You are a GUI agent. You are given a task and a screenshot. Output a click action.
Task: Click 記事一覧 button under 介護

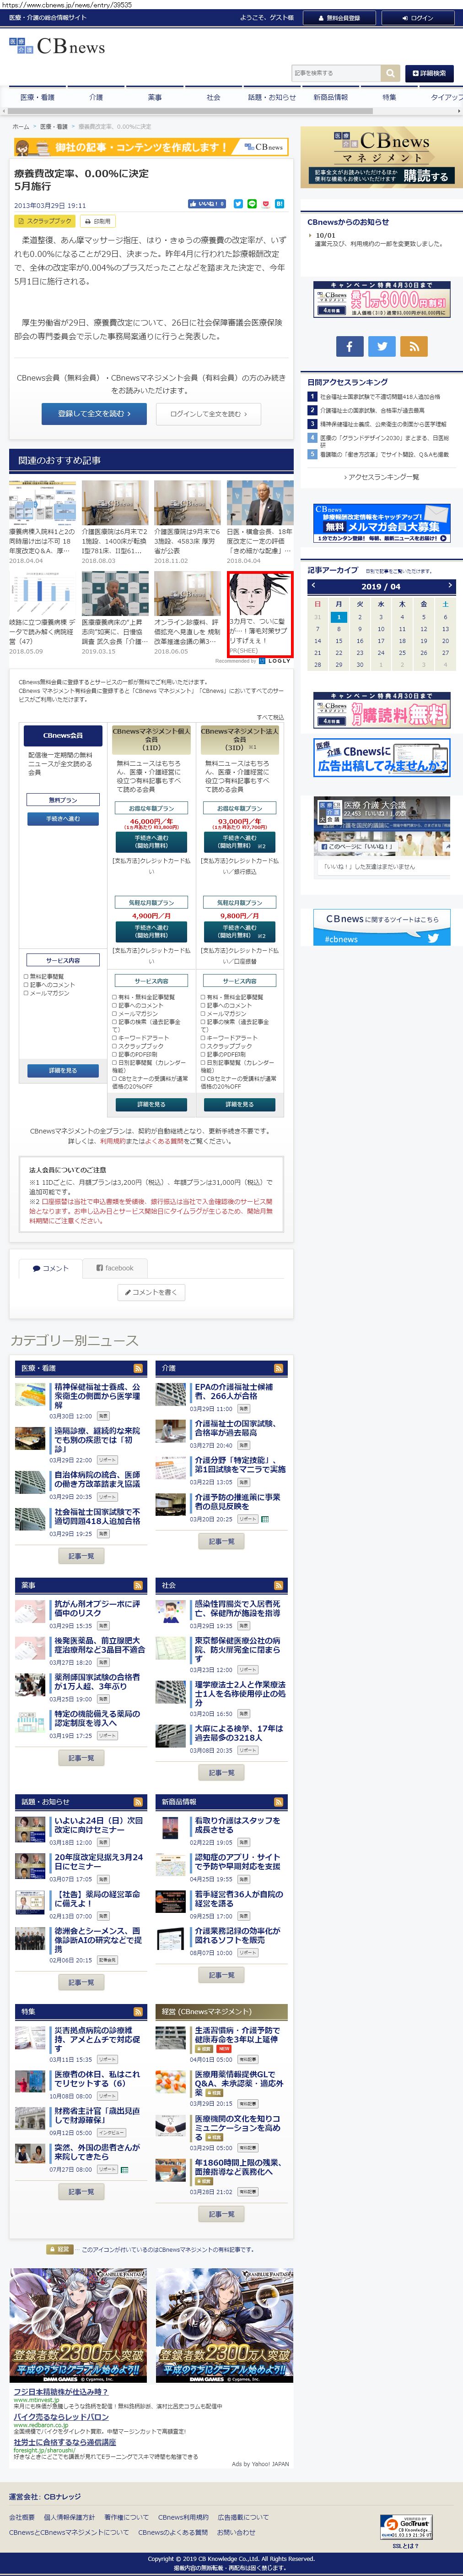pyautogui.click(x=221, y=1542)
